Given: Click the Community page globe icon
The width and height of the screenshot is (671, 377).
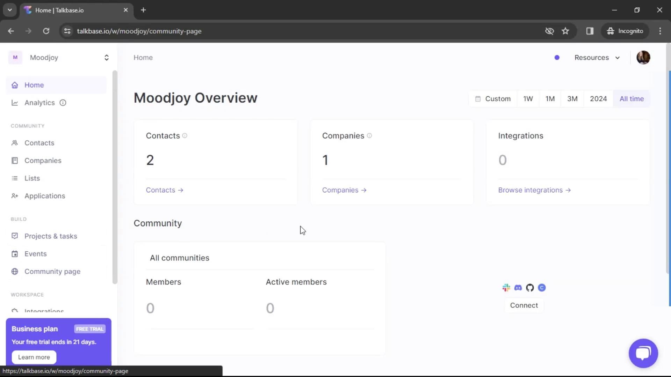Looking at the screenshot, I should [x=15, y=272].
